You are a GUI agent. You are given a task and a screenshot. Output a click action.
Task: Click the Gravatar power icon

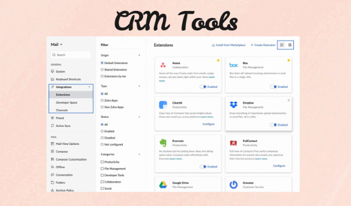coord(234,185)
